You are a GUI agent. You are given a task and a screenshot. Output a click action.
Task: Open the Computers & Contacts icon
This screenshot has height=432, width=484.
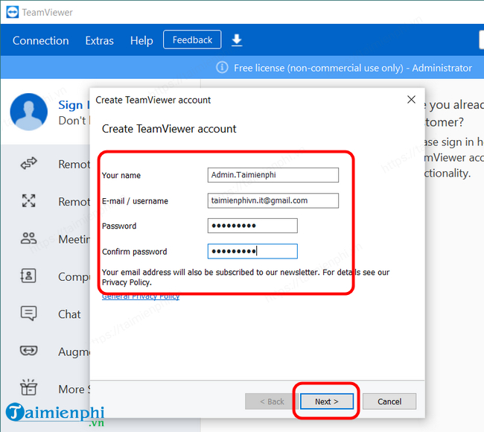28,276
